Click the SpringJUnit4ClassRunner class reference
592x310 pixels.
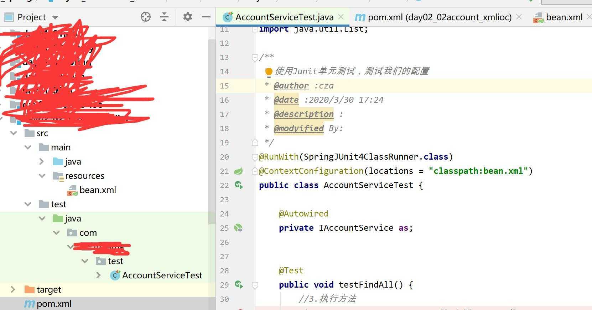(x=361, y=157)
